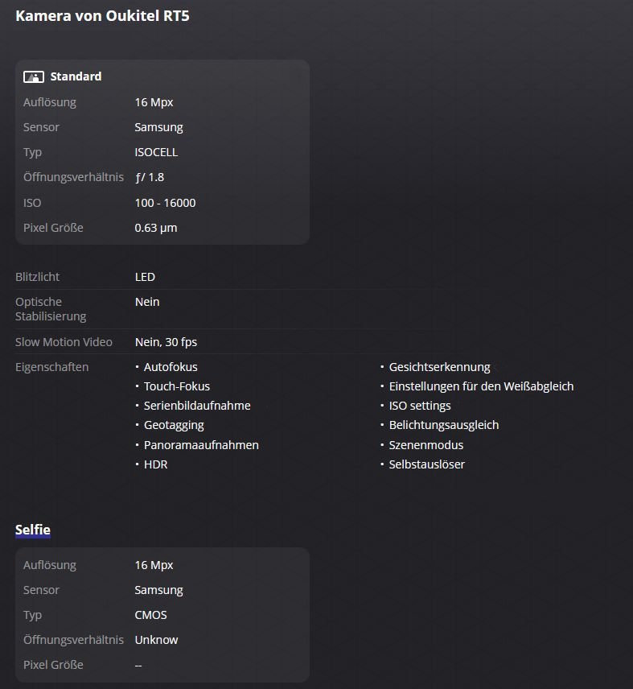Click the flash value 'LED'
The image size is (633, 689).
pyautogui.click(x=145, y=277)
